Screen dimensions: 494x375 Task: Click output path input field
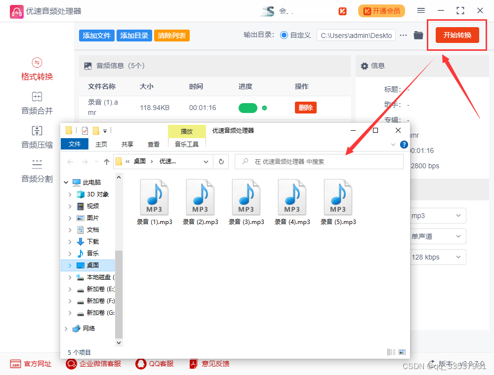coord(356,36)
